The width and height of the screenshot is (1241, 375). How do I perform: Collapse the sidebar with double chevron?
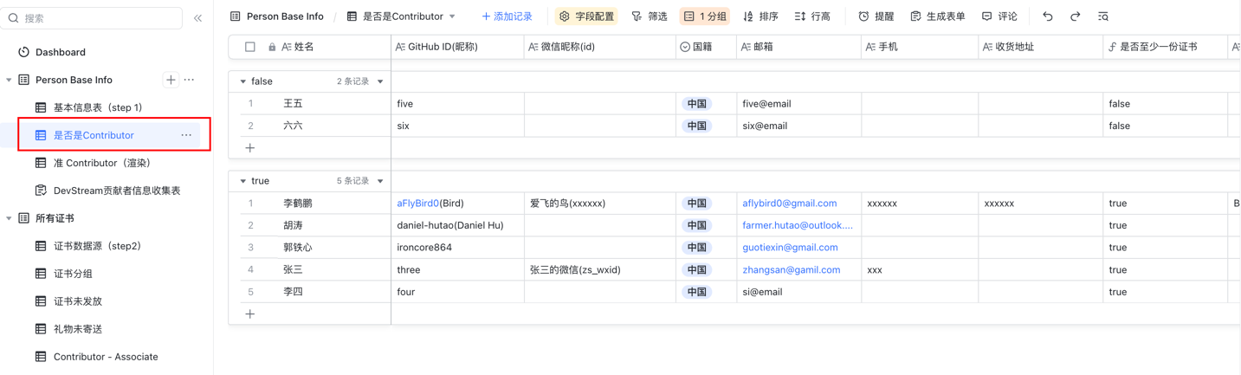(x=197, y=18)
